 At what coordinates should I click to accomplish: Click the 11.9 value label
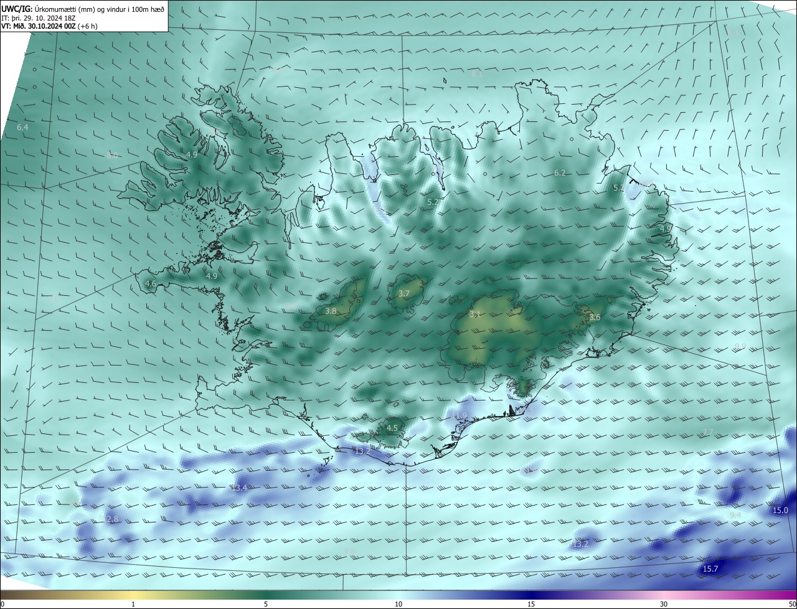tap(460, 415)
